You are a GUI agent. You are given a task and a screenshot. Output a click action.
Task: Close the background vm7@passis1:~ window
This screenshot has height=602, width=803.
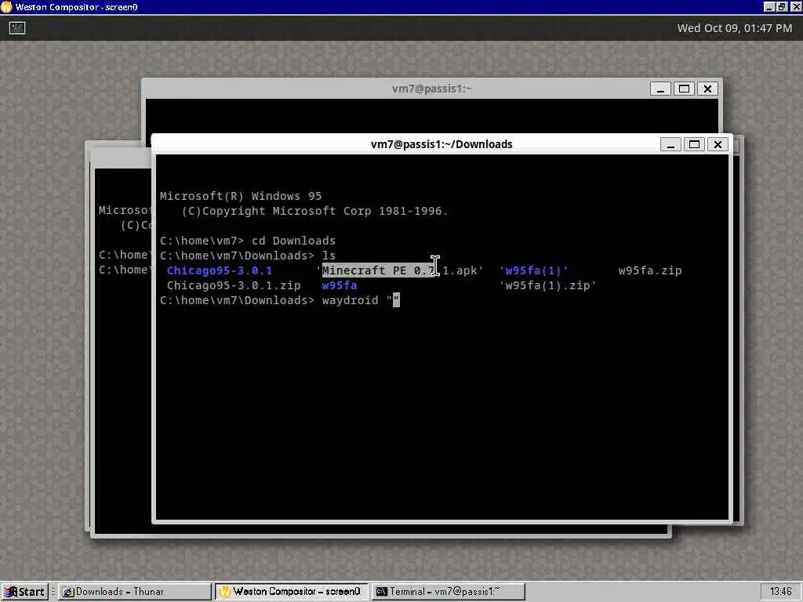[x=707, y=89]
